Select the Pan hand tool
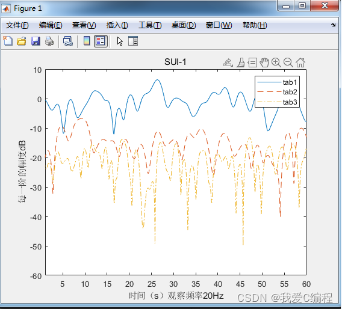Screen dimensions: 342x309 coord(264,63)
